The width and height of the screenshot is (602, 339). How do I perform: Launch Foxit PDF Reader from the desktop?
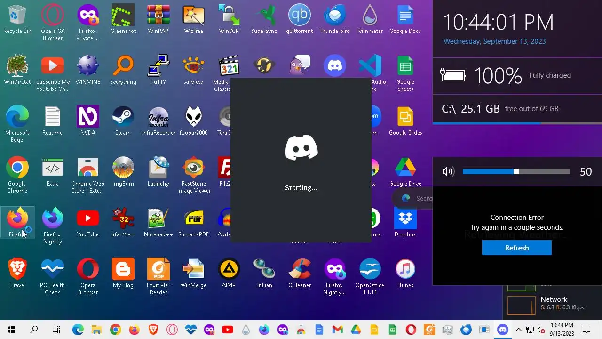pos(158,277)
